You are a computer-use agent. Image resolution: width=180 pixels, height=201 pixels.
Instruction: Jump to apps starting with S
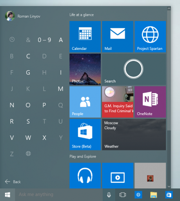pyautogui.click(x=28, y=121)
